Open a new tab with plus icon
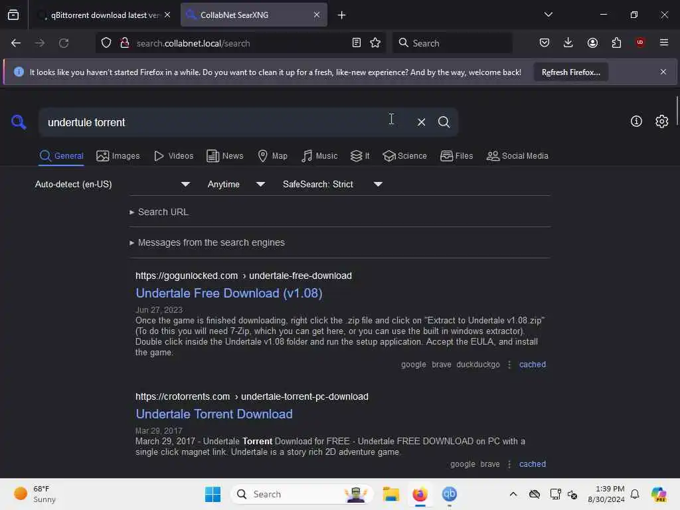The width and height of the screenshot is (680, 510). (x=342, y=15)
